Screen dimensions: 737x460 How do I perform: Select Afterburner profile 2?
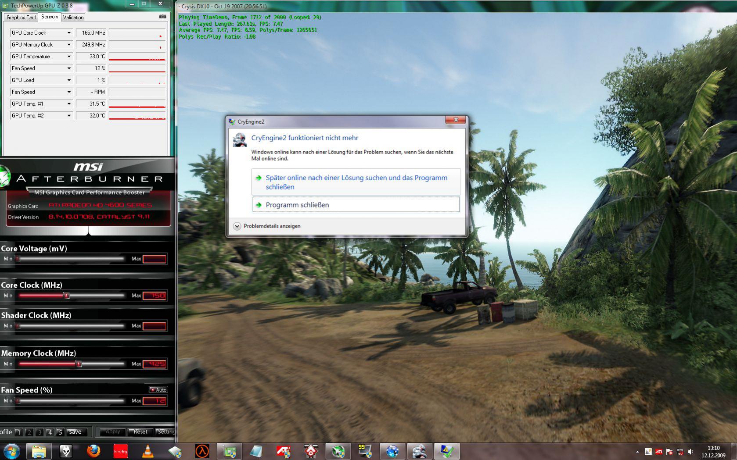[29, 432]
